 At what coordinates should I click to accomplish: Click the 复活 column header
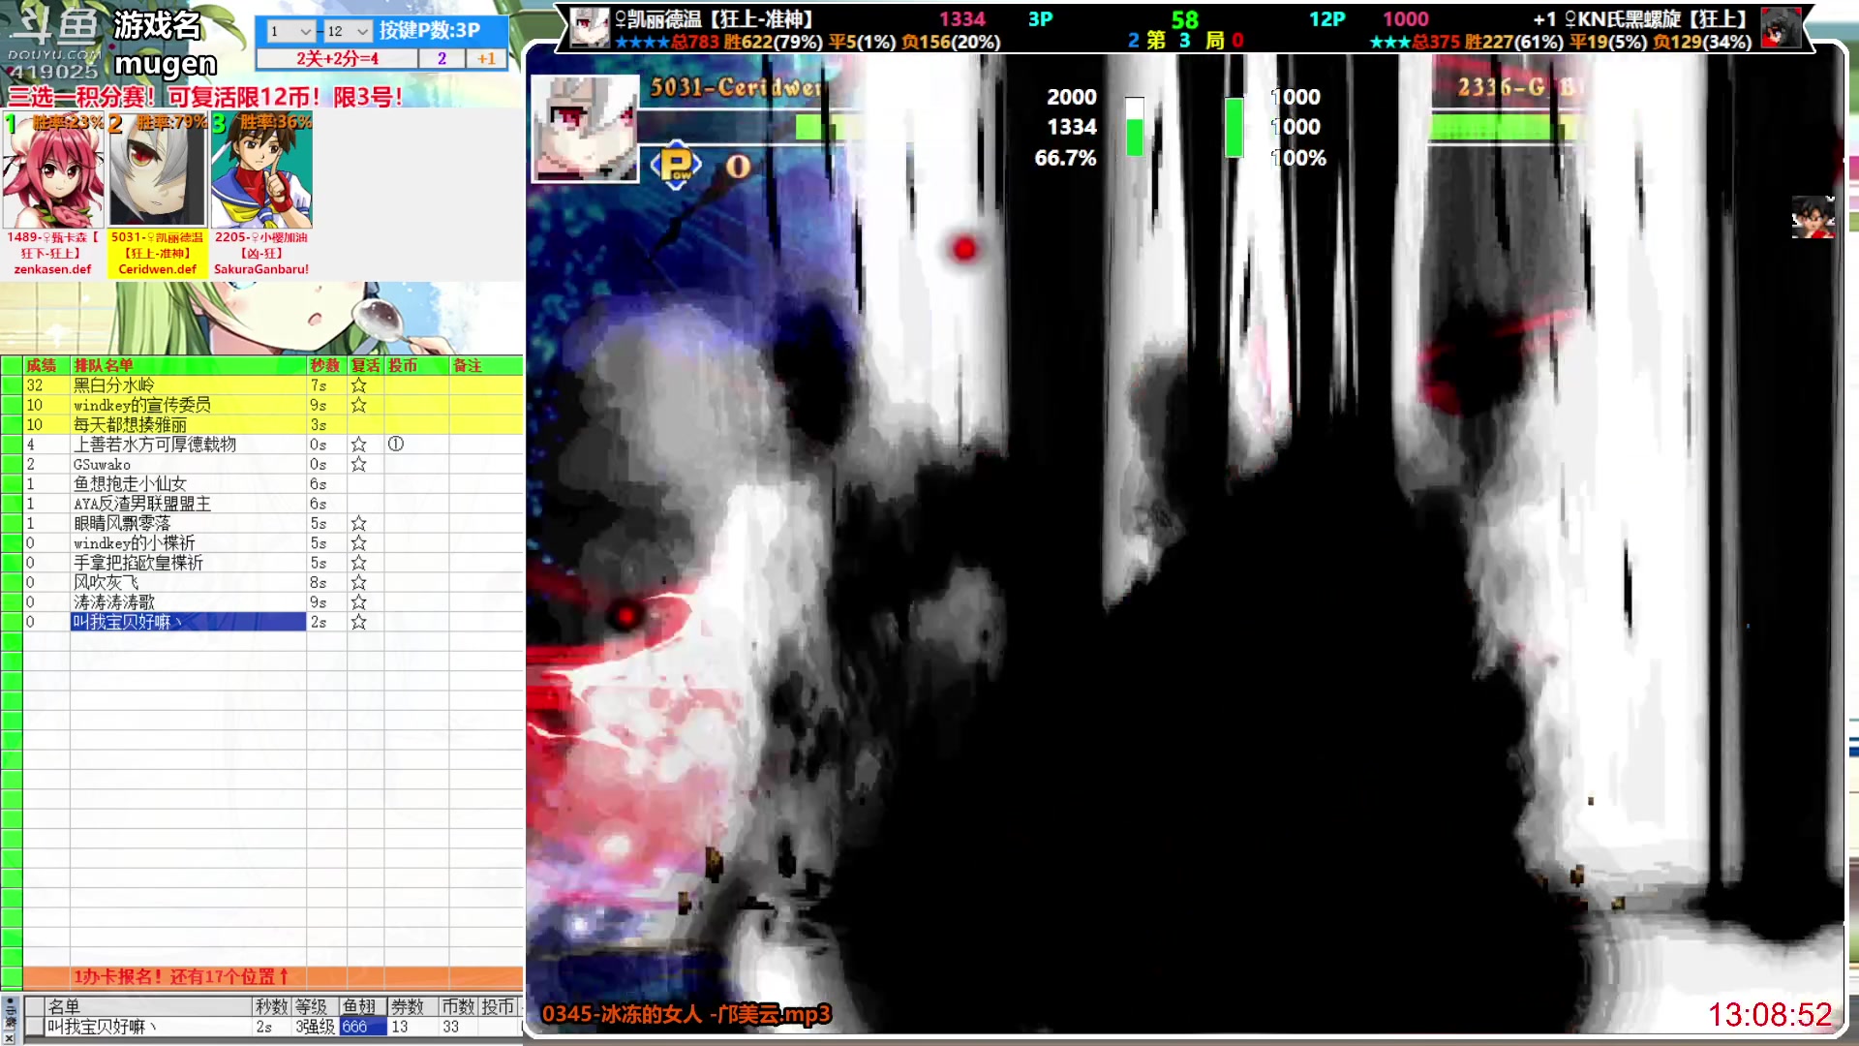(x=365, y=365)
